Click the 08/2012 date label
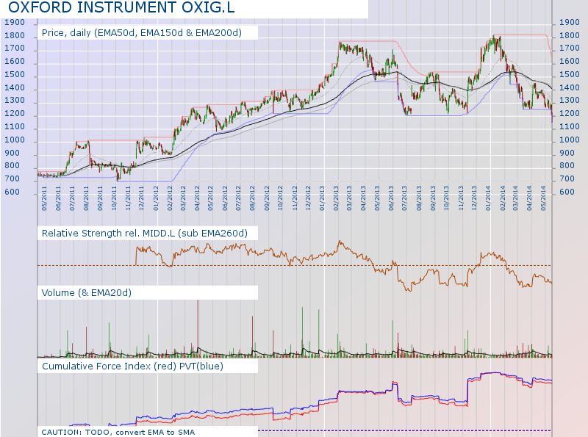This screenshot has width=588, height=437. point(252,198)
